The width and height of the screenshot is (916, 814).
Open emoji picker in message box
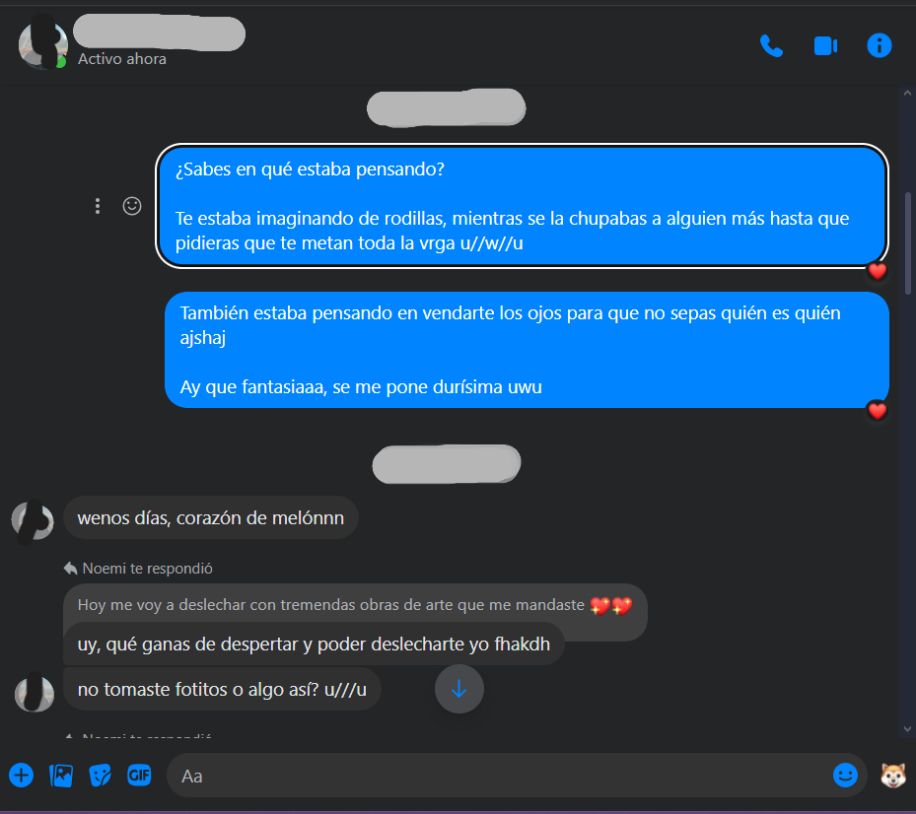845,776
